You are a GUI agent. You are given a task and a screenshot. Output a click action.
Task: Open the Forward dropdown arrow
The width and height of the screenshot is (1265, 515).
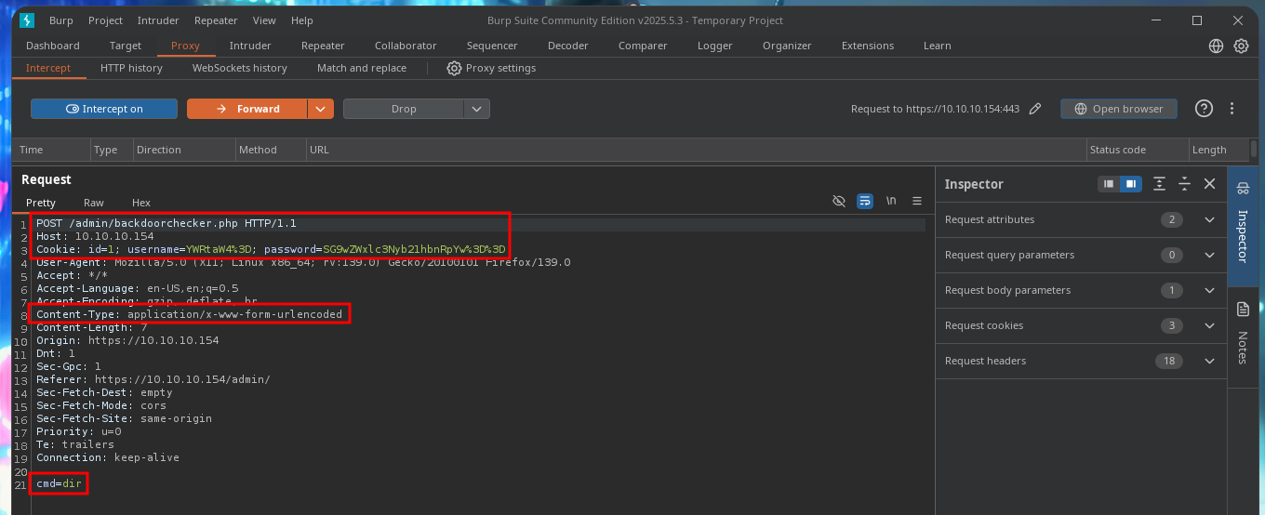coord(321,109)
